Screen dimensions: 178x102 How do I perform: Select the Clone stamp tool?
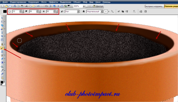click(2, 51)
